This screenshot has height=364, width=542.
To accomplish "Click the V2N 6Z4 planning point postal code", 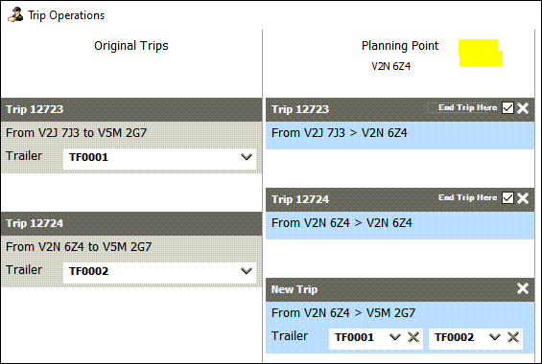I will click(391, 66).
